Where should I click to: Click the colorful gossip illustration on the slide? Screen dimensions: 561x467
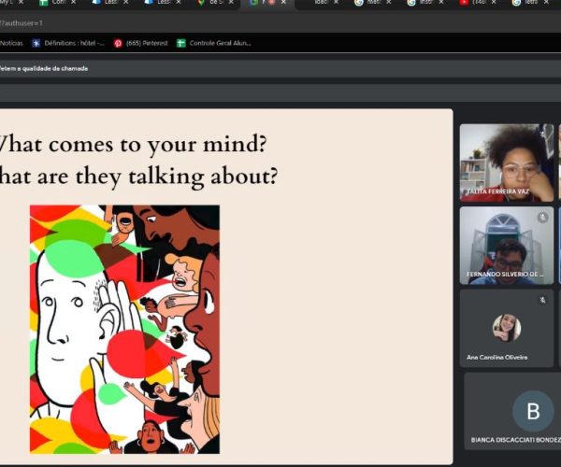124,329
